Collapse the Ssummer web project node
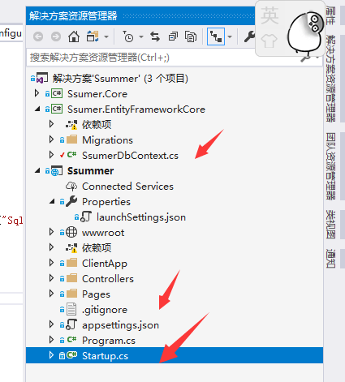The height and width of the screenshot is (382, 345). pos(37,171)
